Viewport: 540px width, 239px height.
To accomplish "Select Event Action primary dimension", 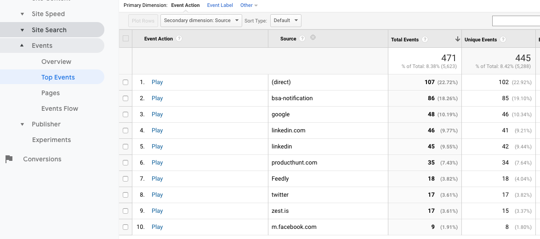I will point(185,5).
